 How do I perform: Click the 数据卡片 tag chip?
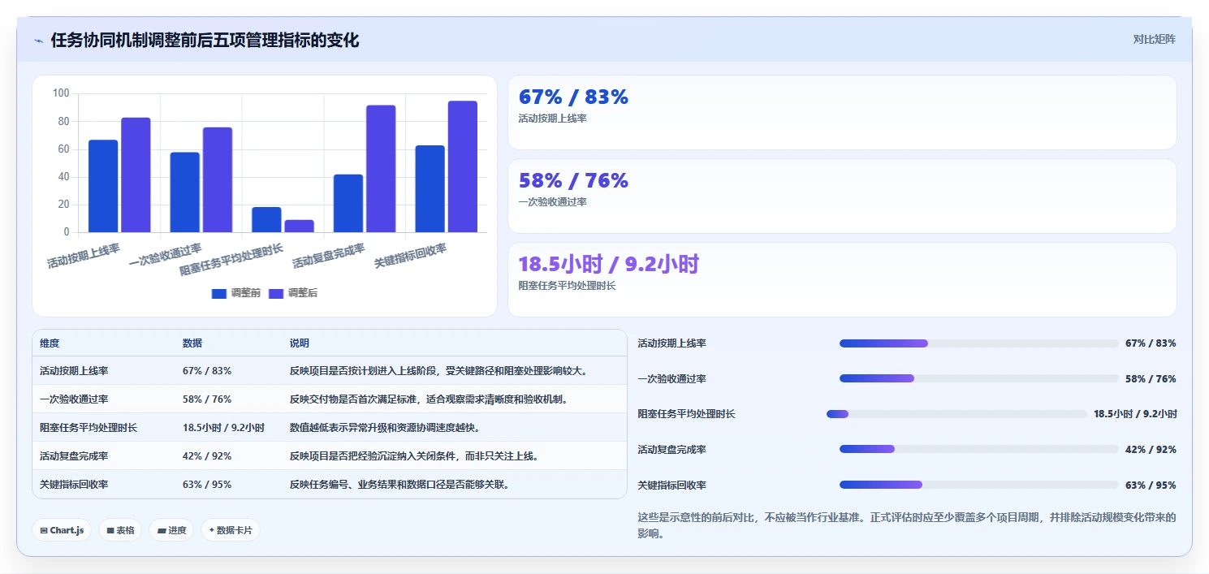pyautogui.click(x=231, y=530)
